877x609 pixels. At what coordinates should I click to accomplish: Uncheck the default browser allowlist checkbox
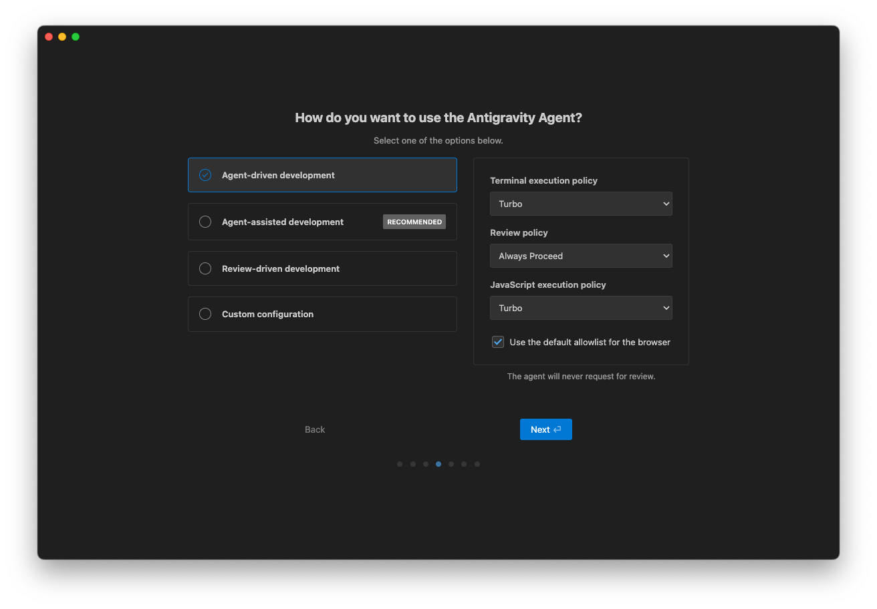[x=498, y=342]
